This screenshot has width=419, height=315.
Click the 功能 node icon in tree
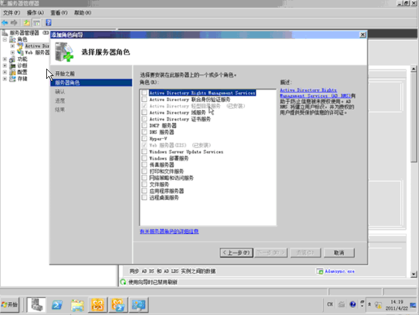[x=12, y=59]
